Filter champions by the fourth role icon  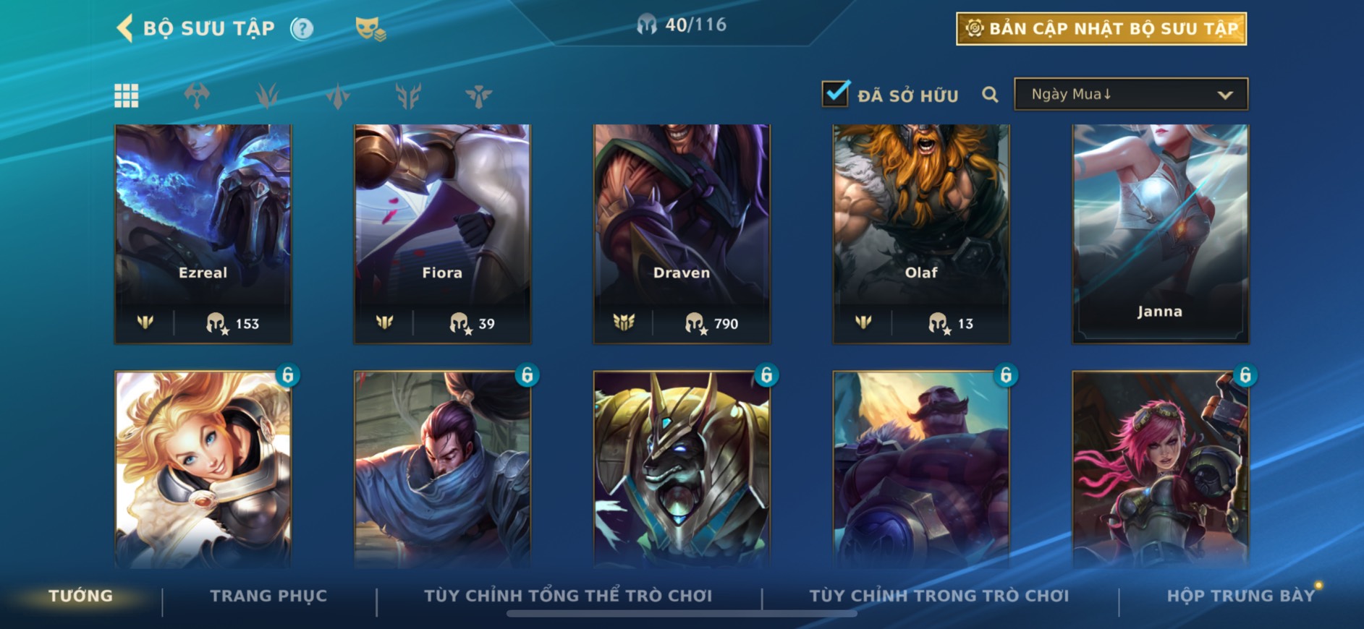[x=408, y=95]
